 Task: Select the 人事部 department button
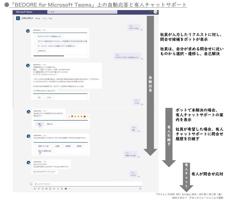pyautogui.click(x=57, y=146)
